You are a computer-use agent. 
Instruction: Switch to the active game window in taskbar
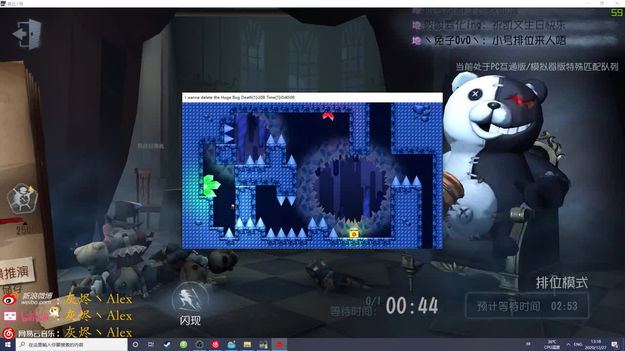[x=278, y=345]
